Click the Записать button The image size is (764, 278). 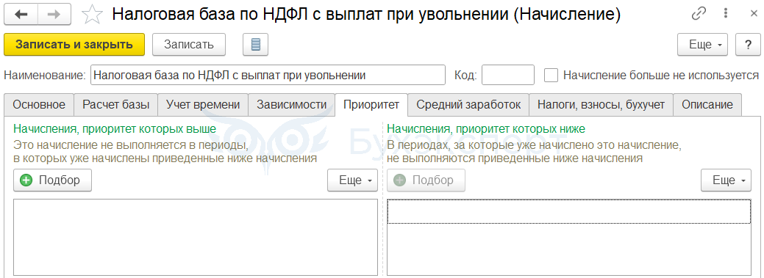pos(188,45)
